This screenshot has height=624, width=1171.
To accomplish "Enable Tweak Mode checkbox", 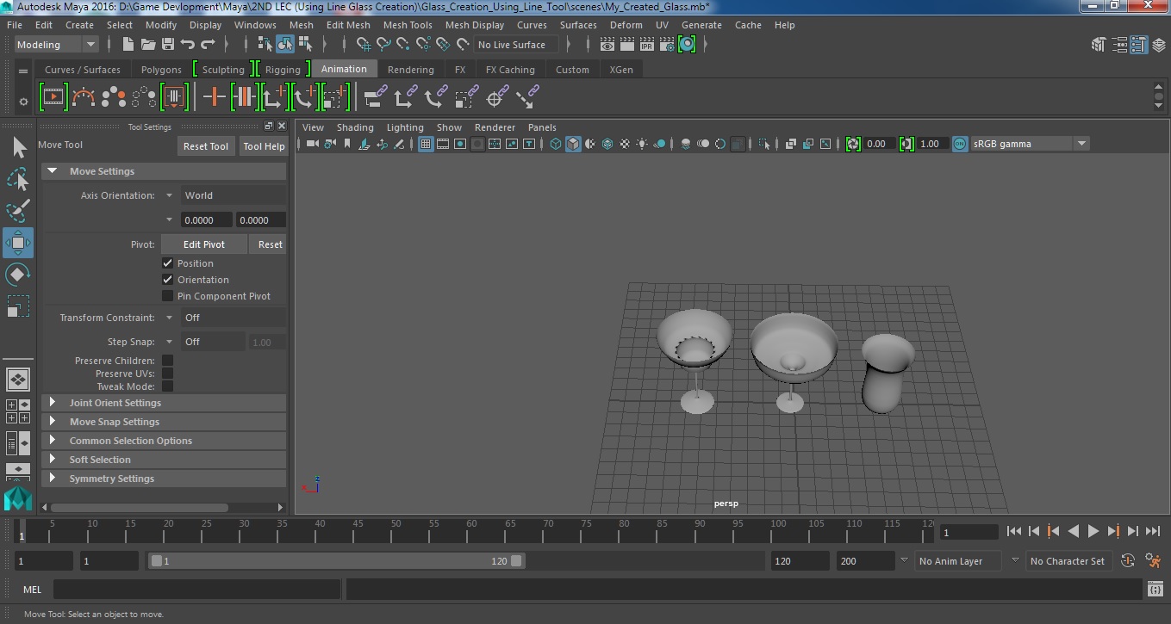I will click(x=168, y=386).
